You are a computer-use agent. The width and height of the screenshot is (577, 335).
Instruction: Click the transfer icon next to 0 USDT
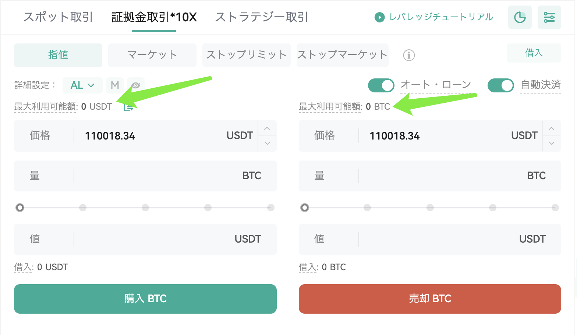tap(128, 107)
